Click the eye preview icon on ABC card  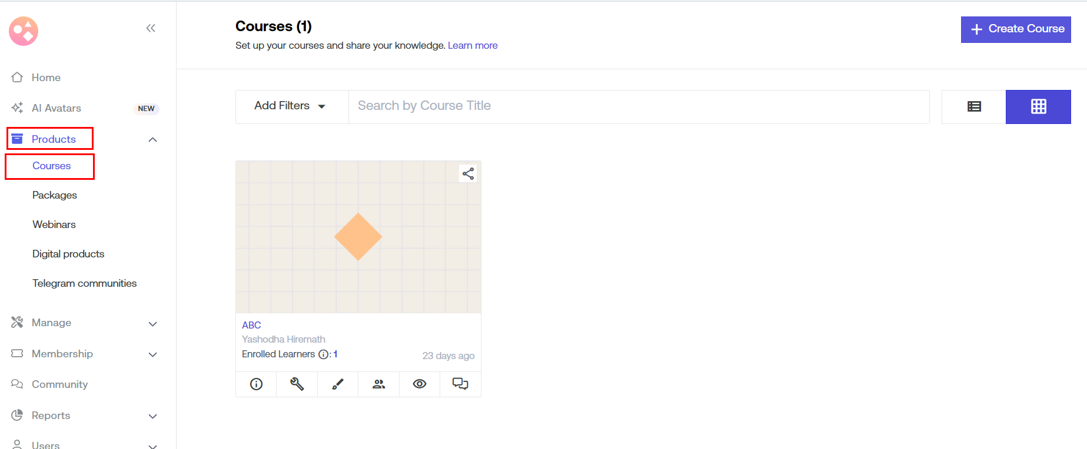pos(420,384)
